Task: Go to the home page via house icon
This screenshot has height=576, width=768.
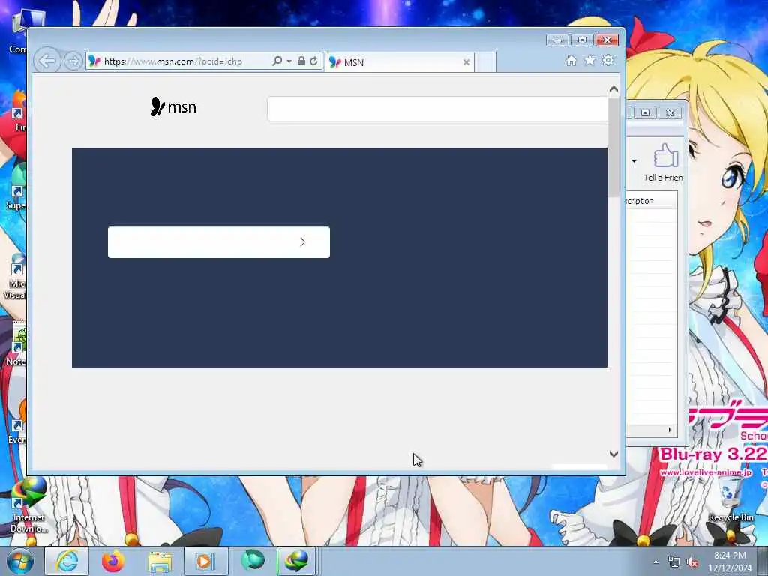Action: pos(571,60)
